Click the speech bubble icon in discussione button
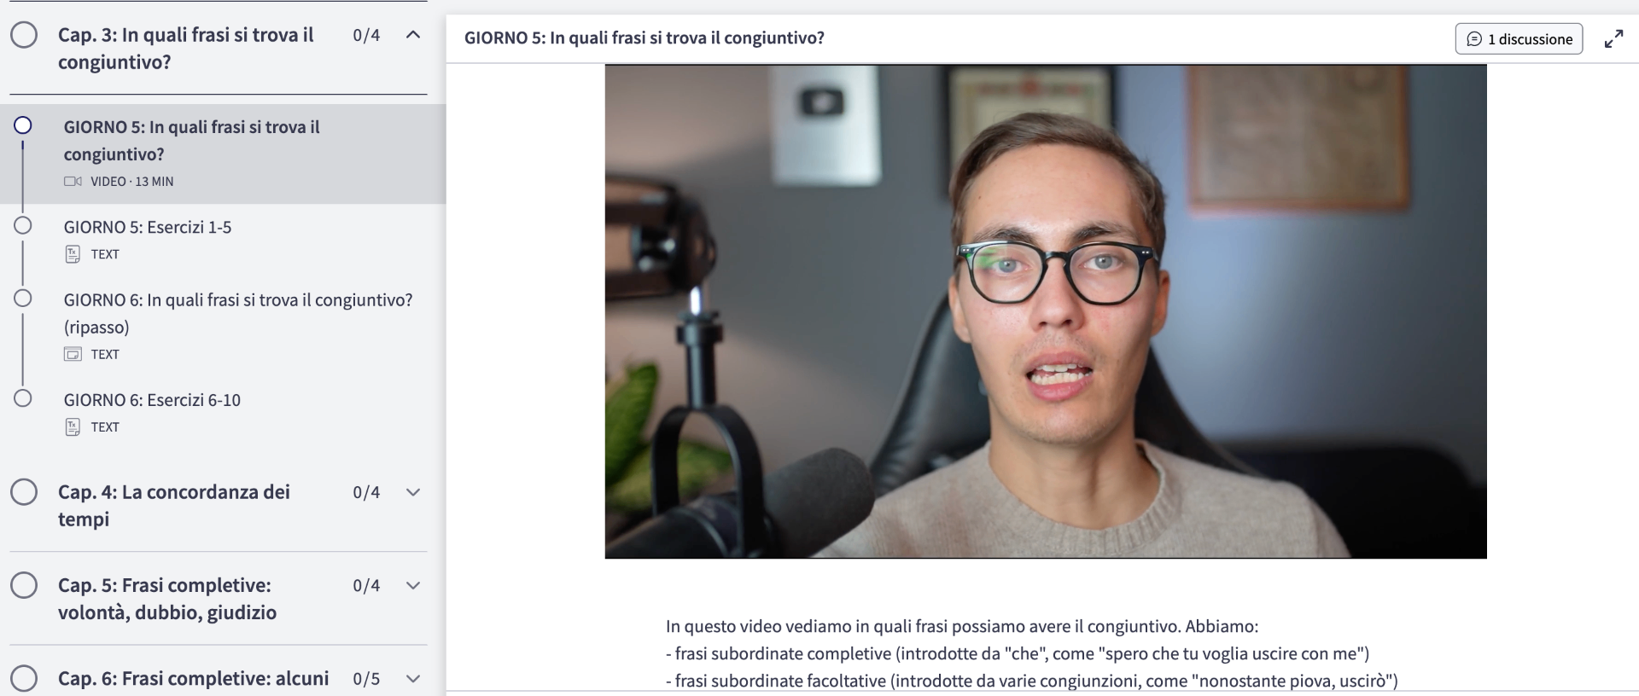Viewport: 1639px width, 696px height. [1473, 39]
